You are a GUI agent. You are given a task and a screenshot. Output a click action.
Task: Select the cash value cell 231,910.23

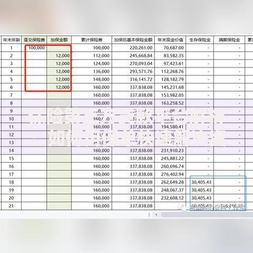(170, 151)
